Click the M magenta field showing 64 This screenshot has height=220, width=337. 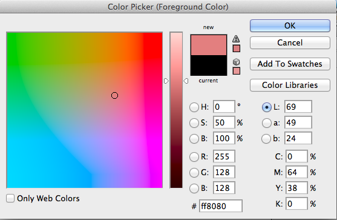pos(296,172)
